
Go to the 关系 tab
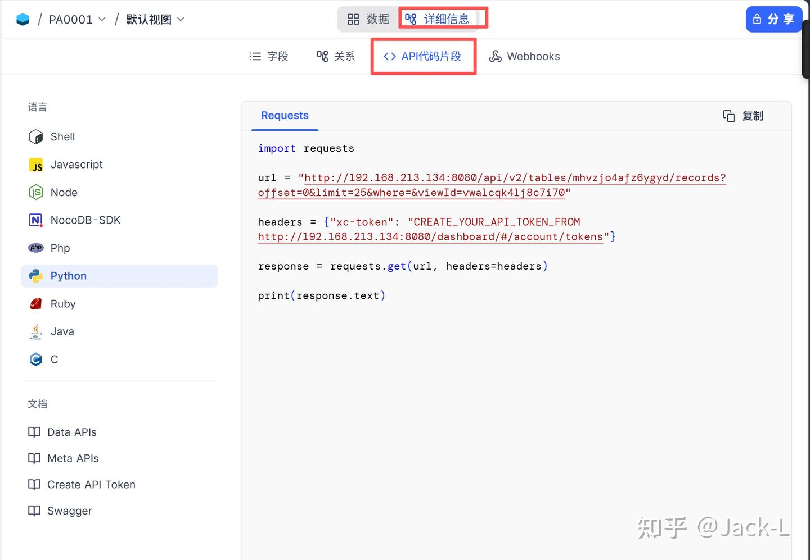pos(336,57)
